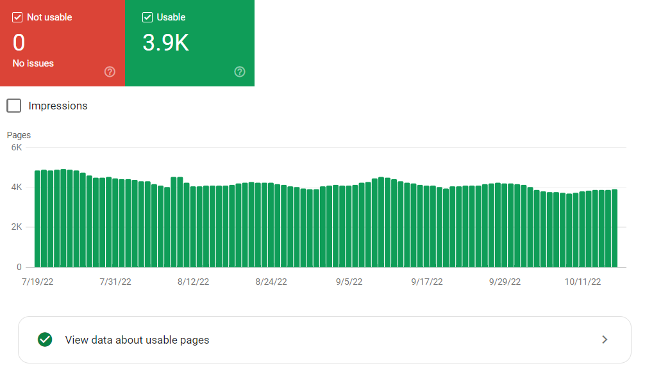Image resolution: width=645 pixels, height=375 pixels.
Task: Open help icon on Not usable card
Action: pos(110,72)
